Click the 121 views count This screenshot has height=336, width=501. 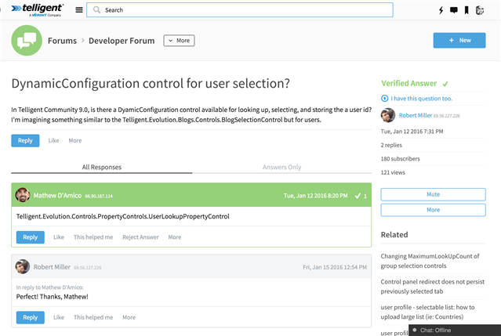(393, 172)
